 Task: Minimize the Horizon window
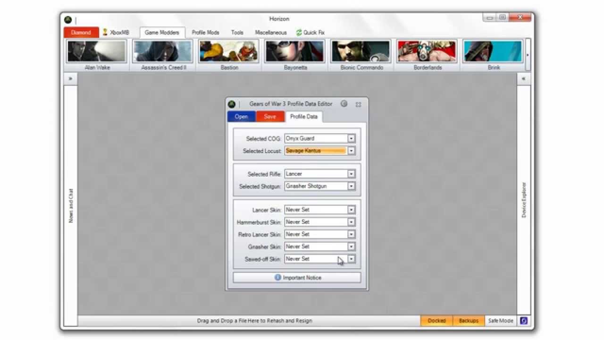click(490, 17)
